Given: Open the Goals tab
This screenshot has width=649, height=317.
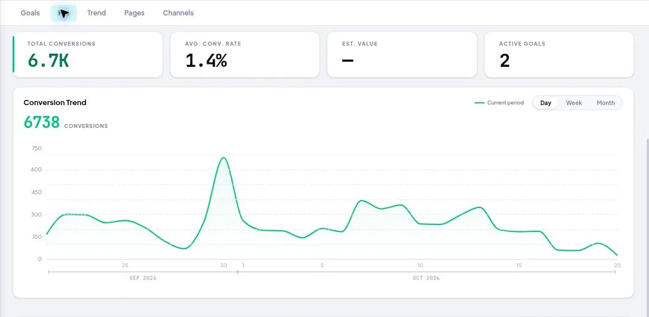Looking at the screenshot, I should (30, 13).
